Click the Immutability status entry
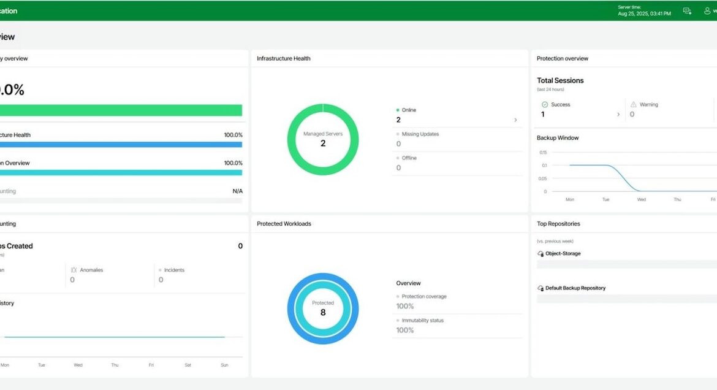 coord(422,321)
